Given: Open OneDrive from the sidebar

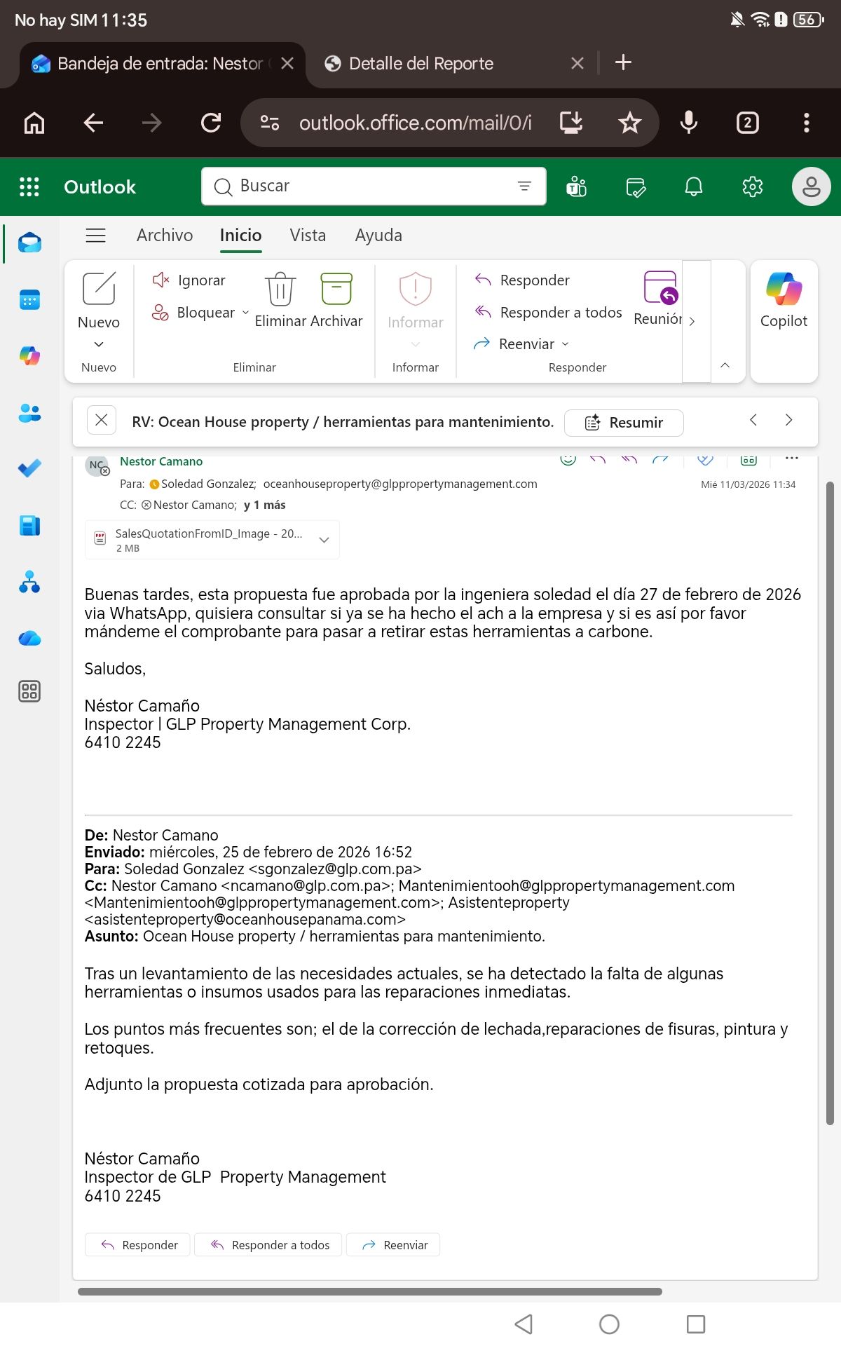Looking at the screenshot, I should [29, 638].
